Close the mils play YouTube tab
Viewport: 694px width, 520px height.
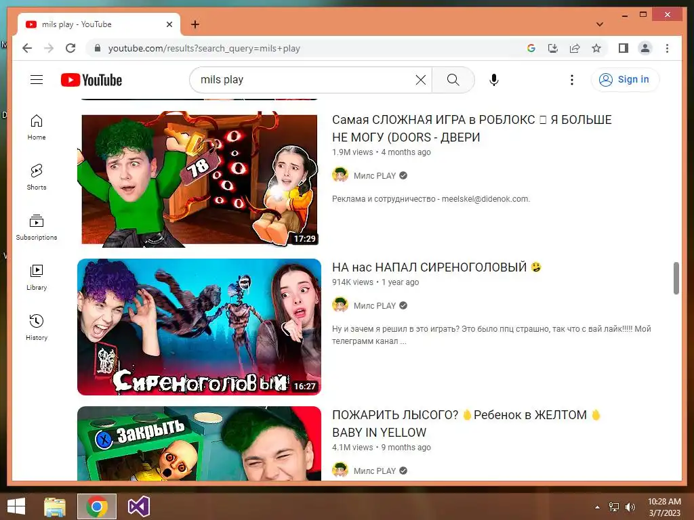pos(169,24)
